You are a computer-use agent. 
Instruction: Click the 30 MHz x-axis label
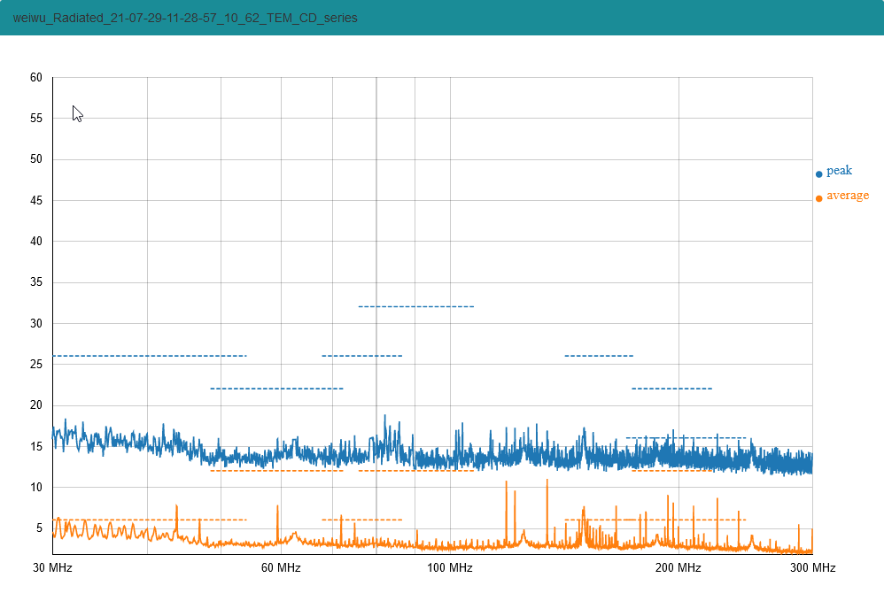(52, 567)
